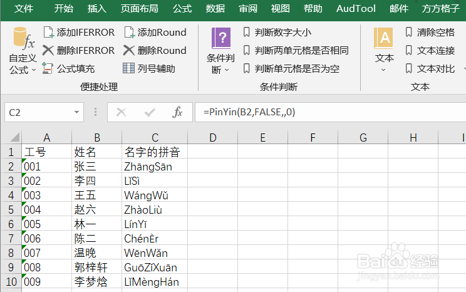Image resolution: width=466 pixels, height=292 pixels.
Task: Switch to the AudTool ribbon tab
Action: coord(356,8)
